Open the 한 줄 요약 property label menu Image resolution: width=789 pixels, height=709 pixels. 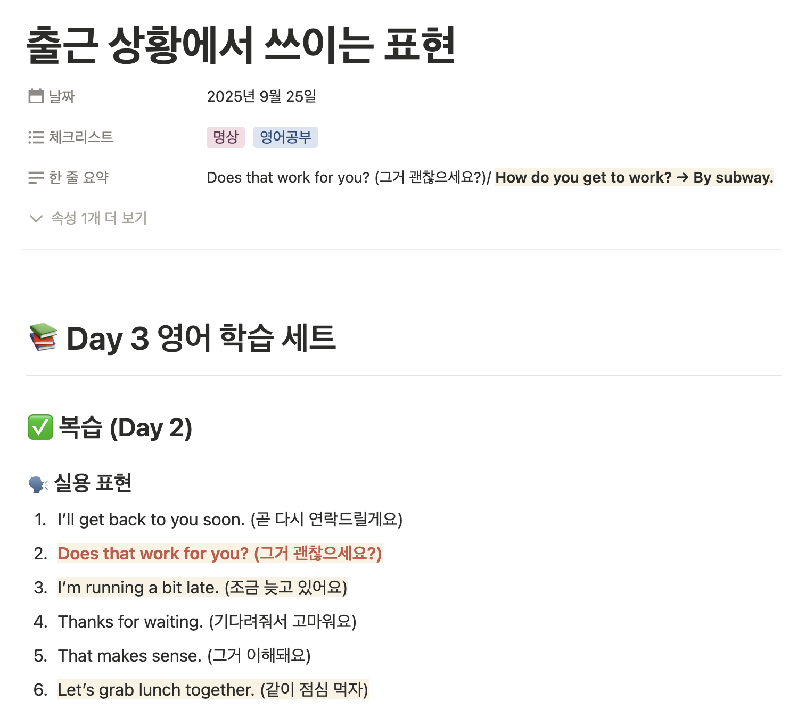[79, 177]
